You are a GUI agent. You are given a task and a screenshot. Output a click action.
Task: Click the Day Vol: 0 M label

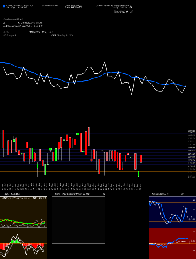123,12
